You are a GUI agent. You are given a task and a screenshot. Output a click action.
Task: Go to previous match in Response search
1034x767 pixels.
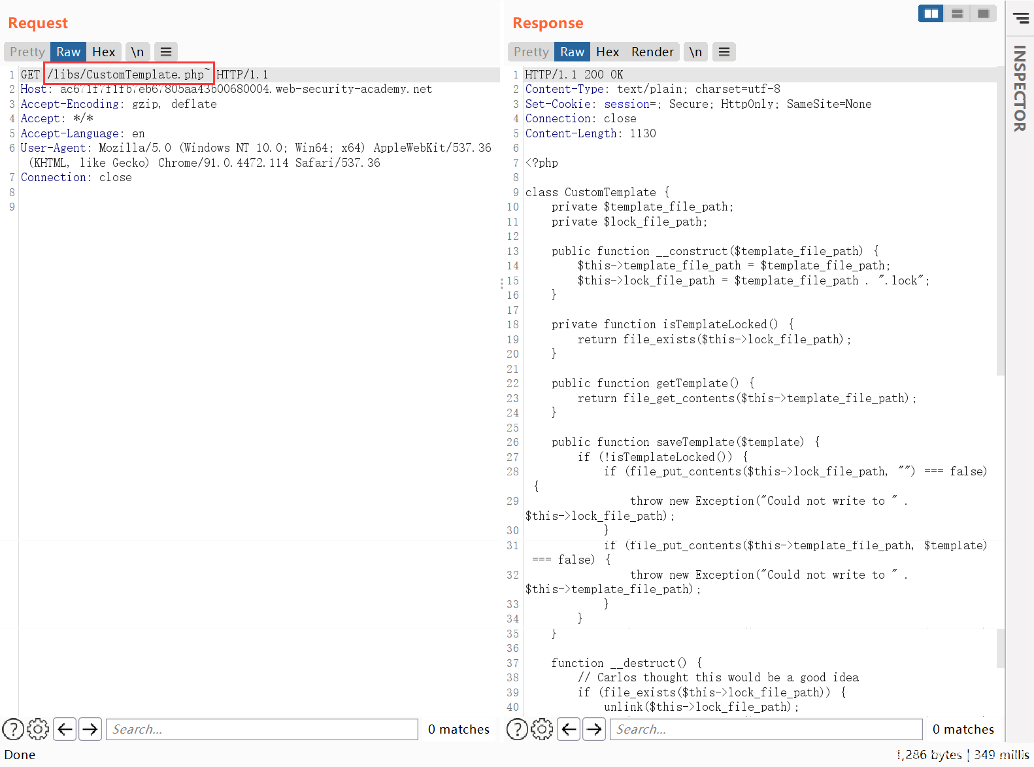pyautogui.click(x=569, y=728)
